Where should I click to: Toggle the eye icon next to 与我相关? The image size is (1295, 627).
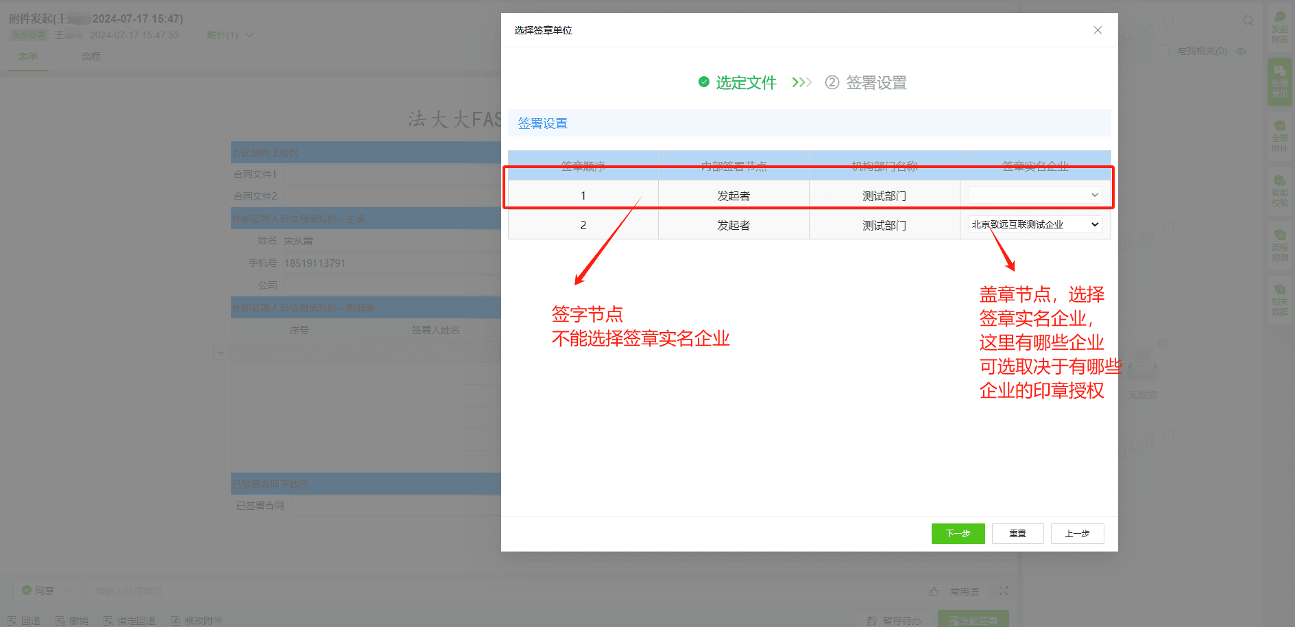[x=1241, y=51]
